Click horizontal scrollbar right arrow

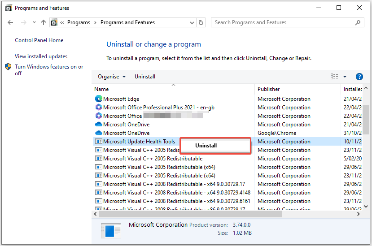coord(358,214)
